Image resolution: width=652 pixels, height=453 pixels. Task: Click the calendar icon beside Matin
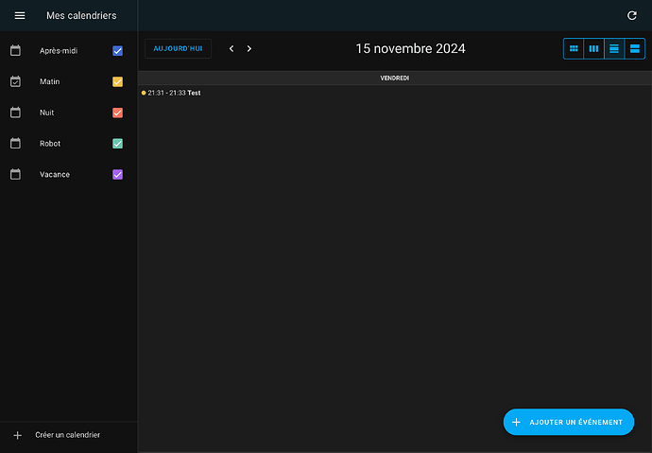(15, 81)
